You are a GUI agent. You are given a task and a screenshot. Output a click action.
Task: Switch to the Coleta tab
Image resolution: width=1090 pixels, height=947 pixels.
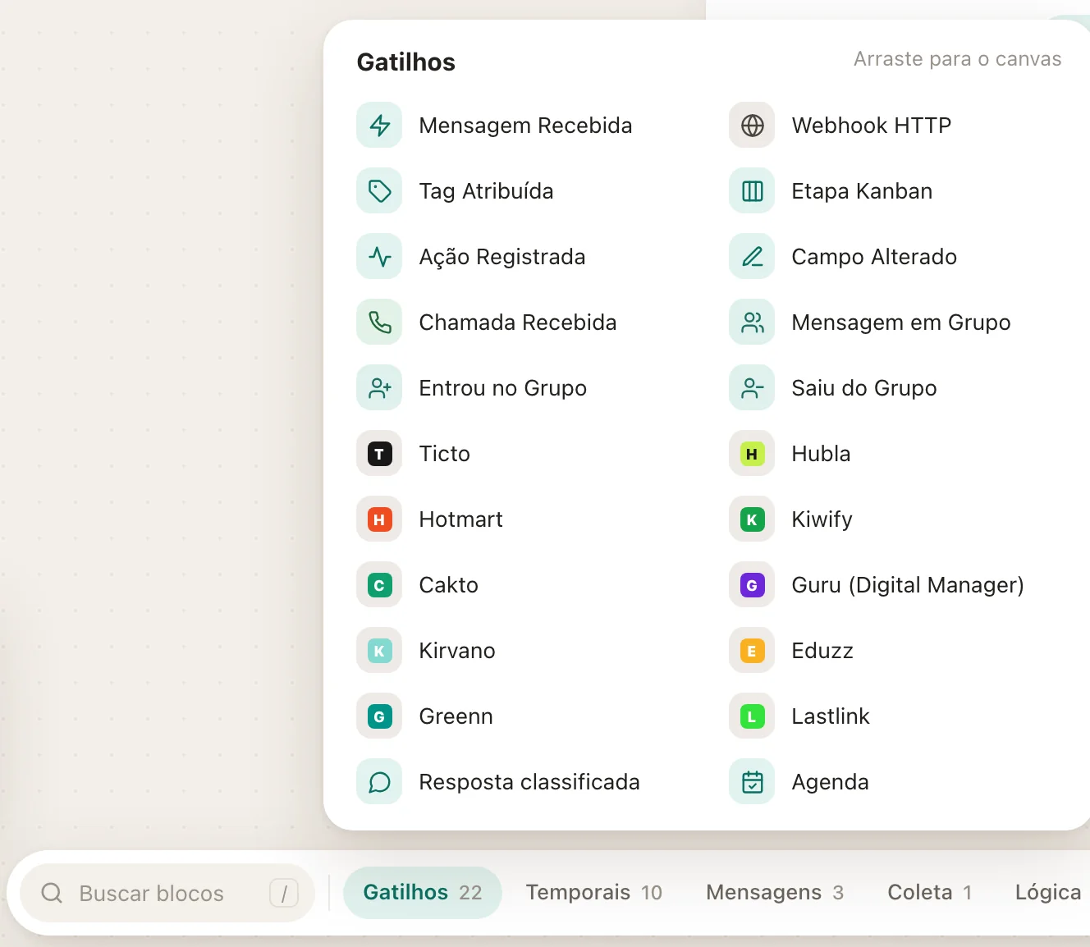(929, 893)
